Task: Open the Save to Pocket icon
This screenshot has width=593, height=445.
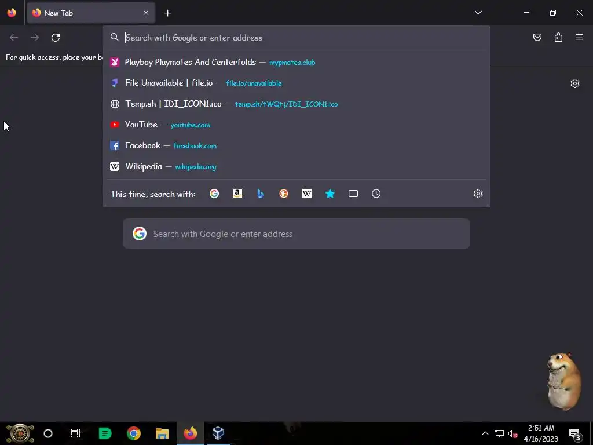Action: (537, 37)
